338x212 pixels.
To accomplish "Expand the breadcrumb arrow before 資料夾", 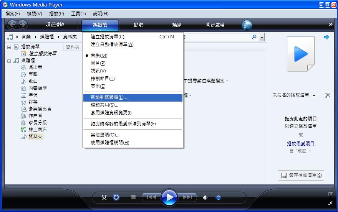I will [59, 37].
